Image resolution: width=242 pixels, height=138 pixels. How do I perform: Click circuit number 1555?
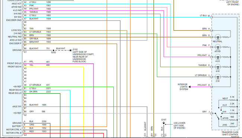tap(48, 42)
